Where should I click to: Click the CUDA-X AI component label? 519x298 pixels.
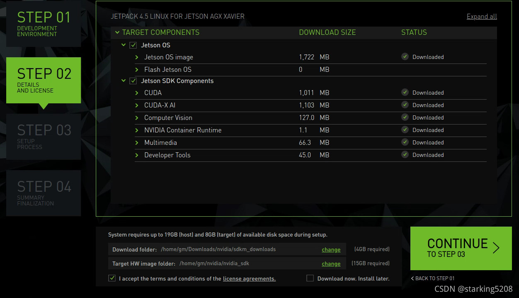(160, 105)
